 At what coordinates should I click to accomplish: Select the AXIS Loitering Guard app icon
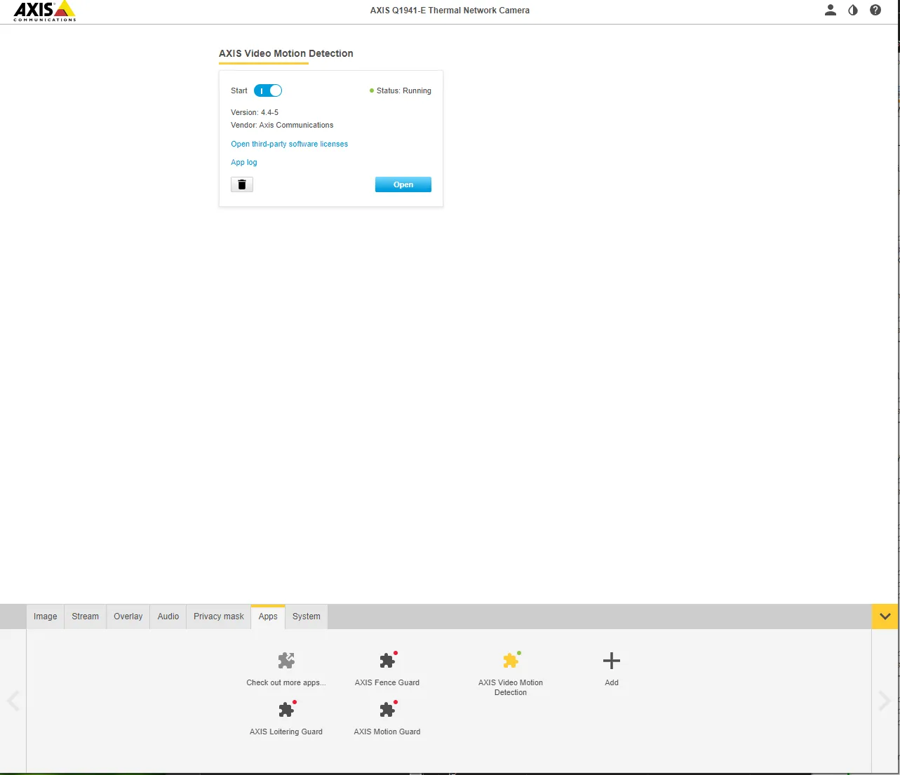286,709
